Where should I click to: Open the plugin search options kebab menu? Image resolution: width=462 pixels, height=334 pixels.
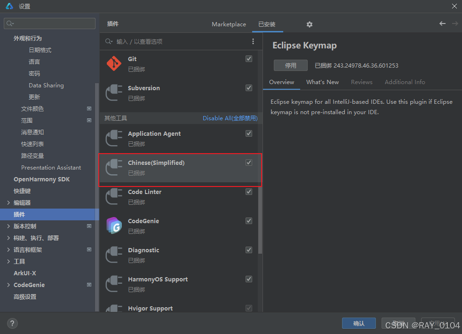click(x=253, y=41)
